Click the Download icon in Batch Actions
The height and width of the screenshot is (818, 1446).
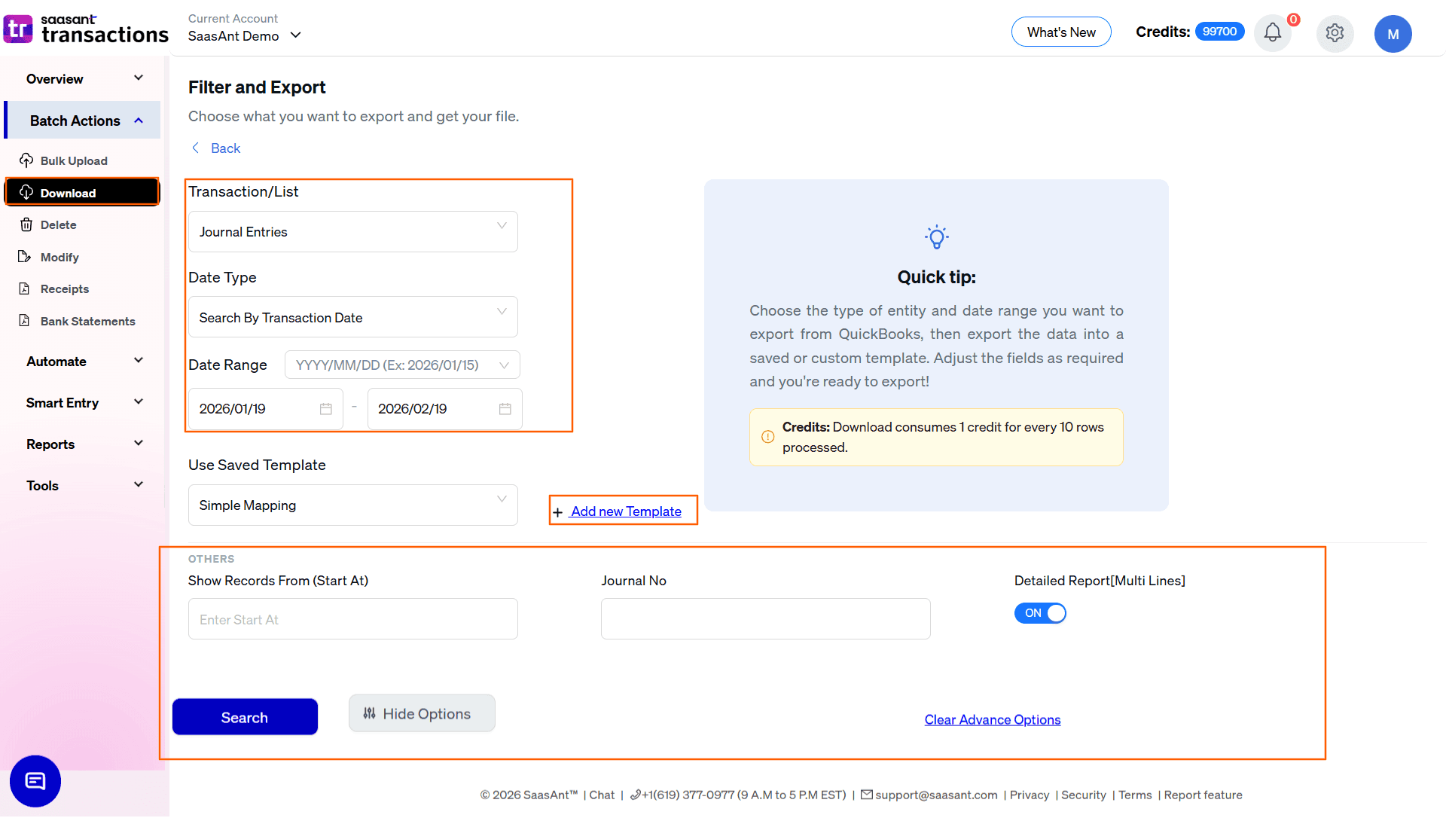(27, 192)
